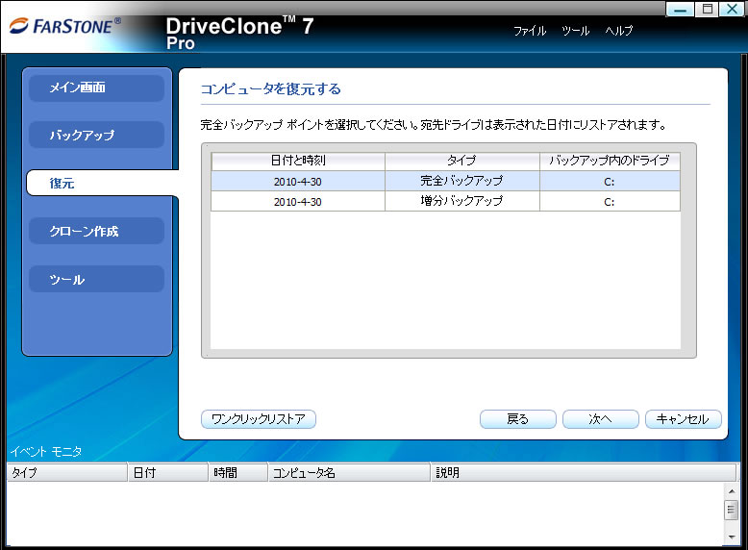Click the event monitor scroll down arrow
The image size is (748, 550).
(732, 537)
